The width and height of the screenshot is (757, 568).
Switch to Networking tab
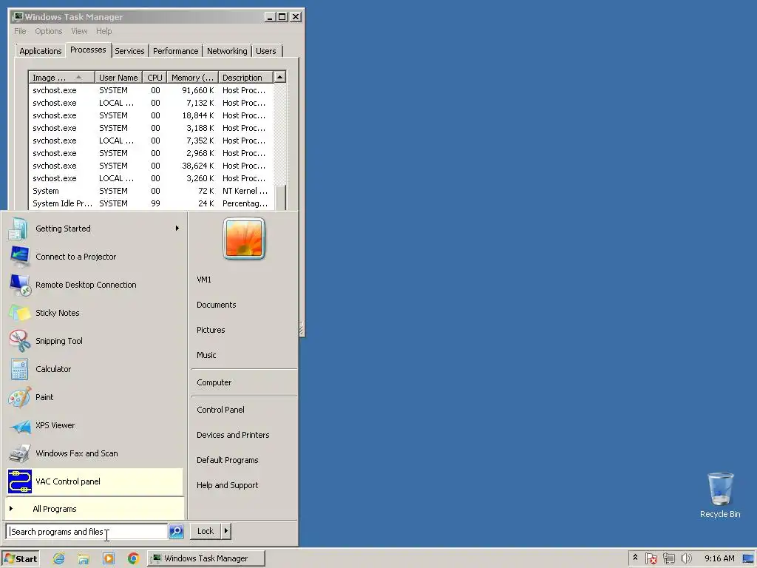click(x=227, y=51)
